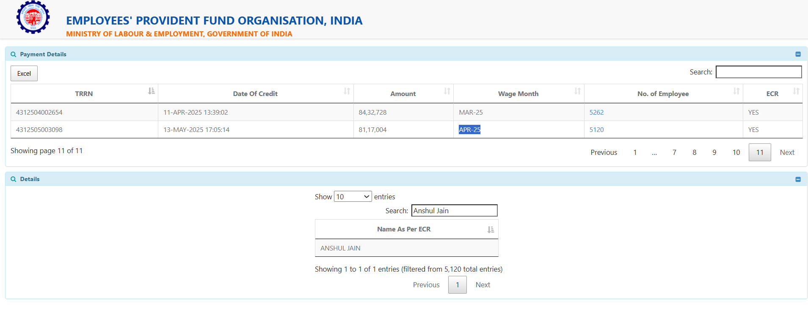Viewport: 808px width, 330px height.
Task: Sort by Date Of Credit column icon
Action: (347, 91)
